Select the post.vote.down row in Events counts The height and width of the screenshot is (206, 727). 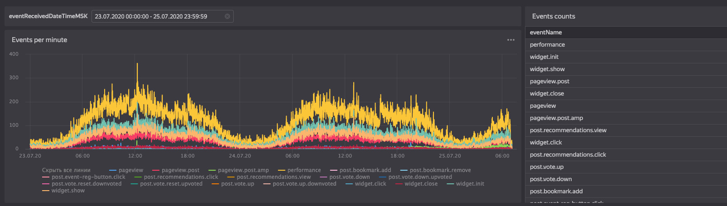[626, 179]
